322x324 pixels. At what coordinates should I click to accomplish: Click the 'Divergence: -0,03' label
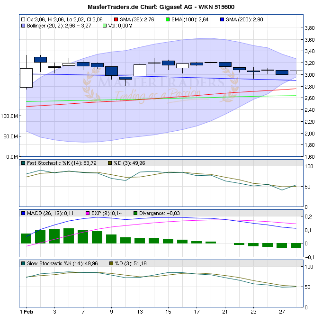coord(160,213)
